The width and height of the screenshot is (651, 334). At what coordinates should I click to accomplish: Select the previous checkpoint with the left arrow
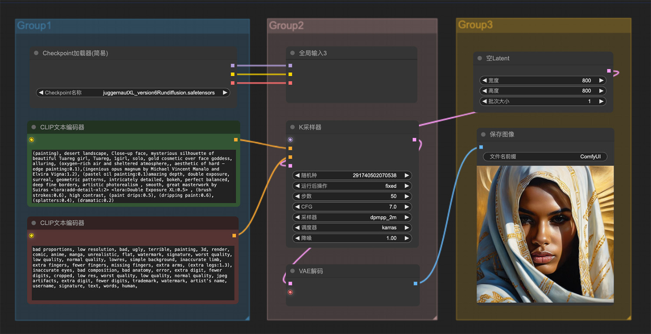pos(41,93)
